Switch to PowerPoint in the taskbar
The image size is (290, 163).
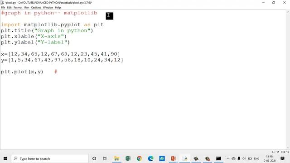point(173,158)
